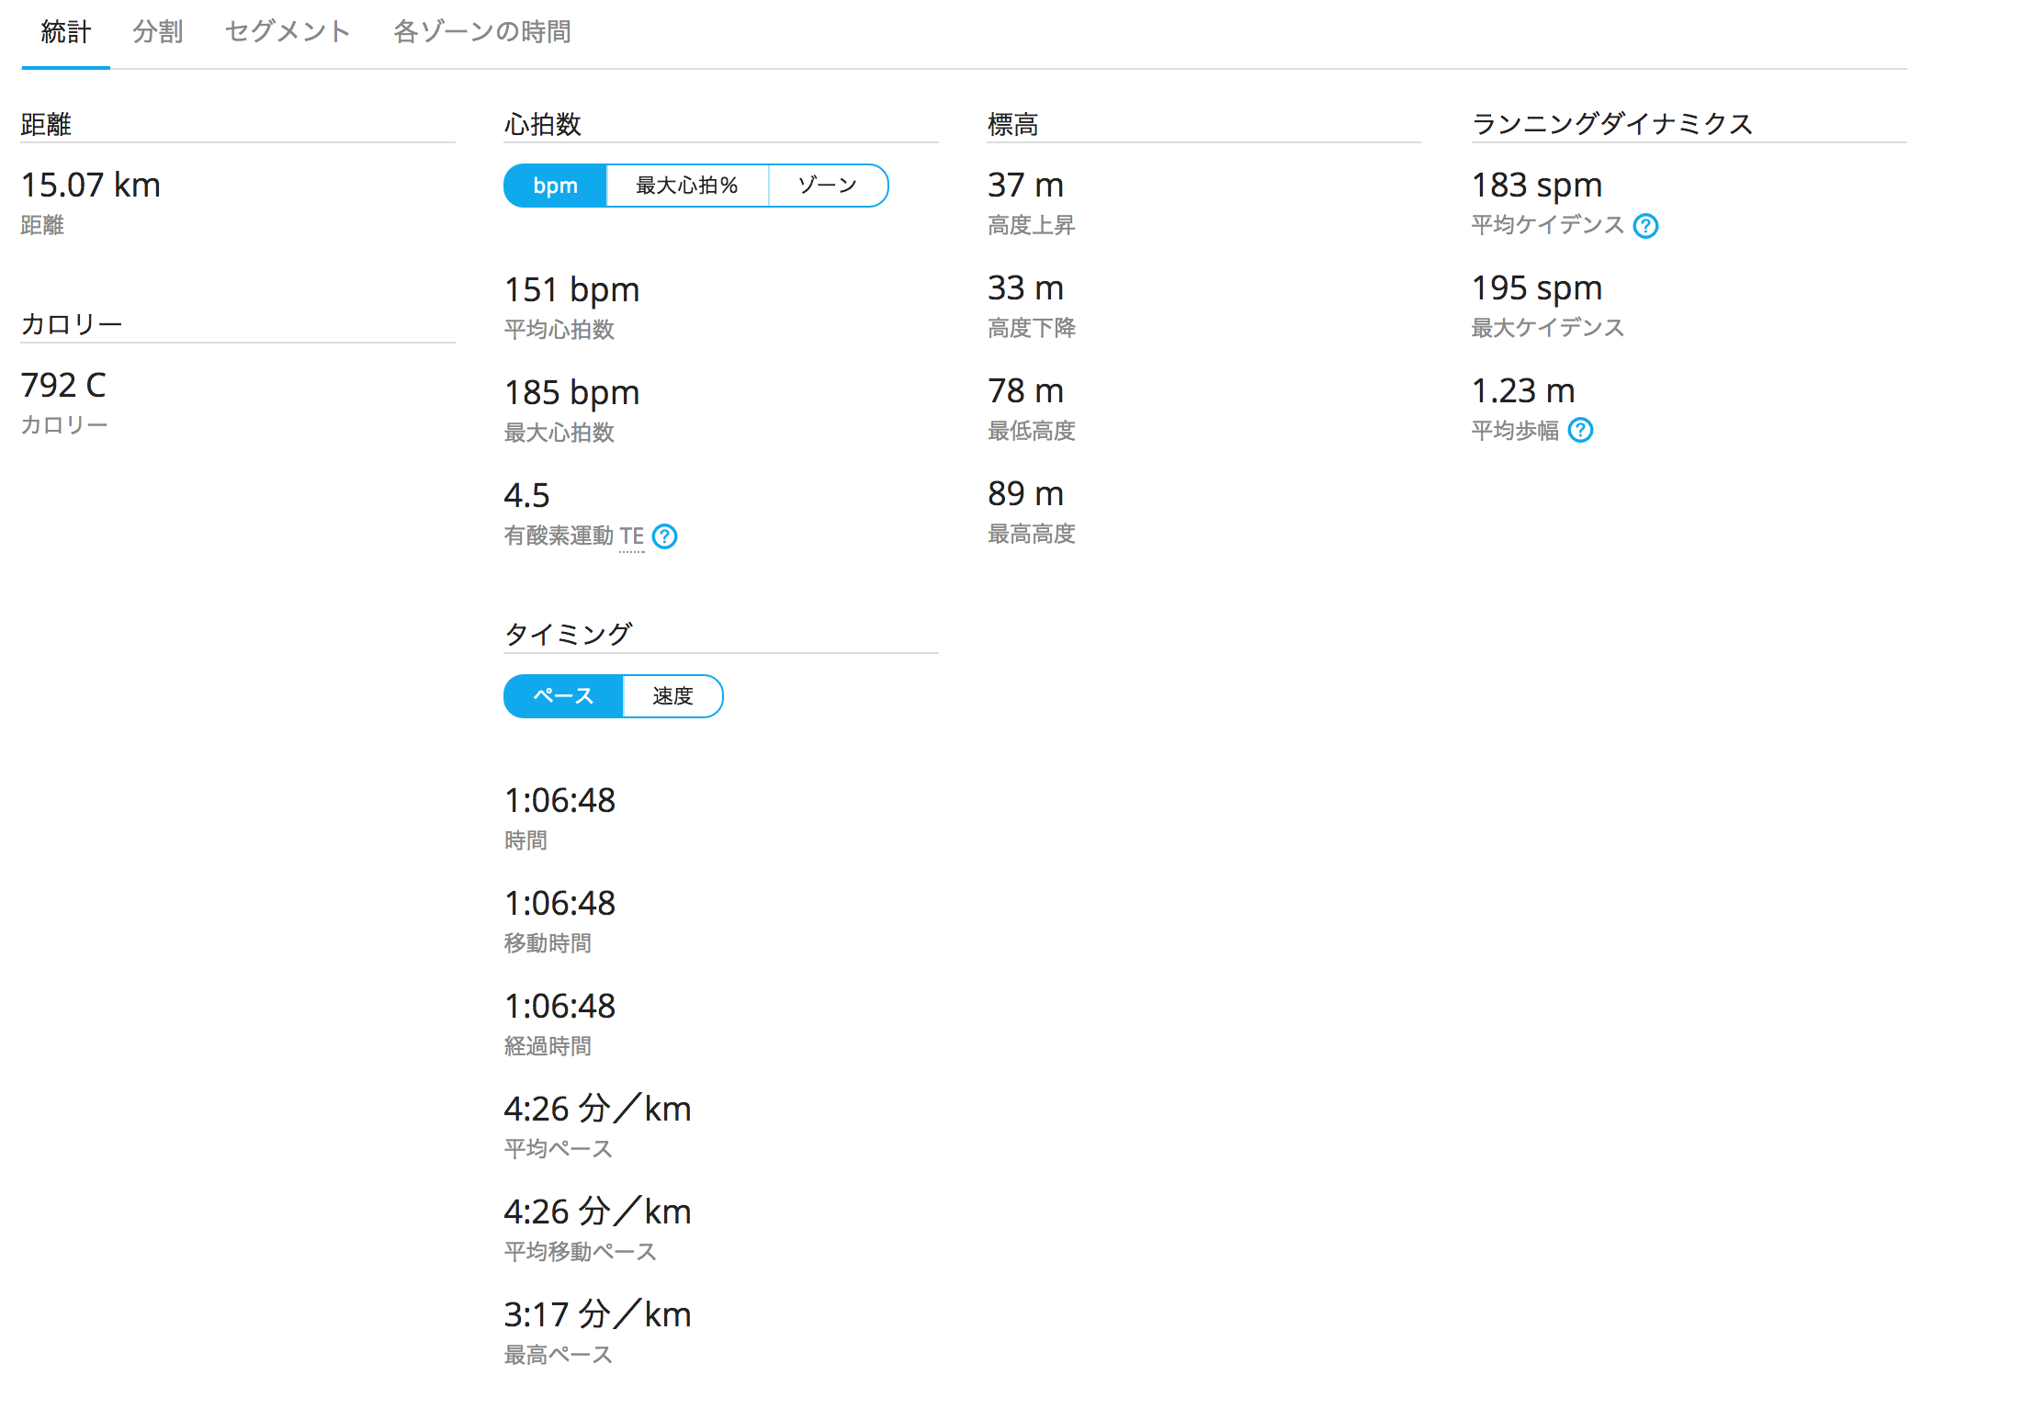Screen dimensions: 2034x1409
Task: Click the 183 spm average cadence value
Action: [1537, 185]
